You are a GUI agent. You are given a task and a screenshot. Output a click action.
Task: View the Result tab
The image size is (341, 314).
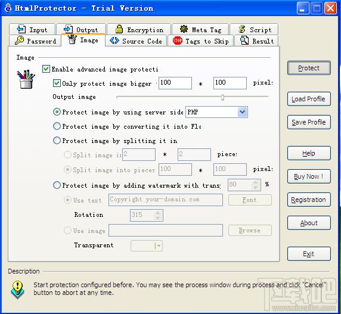coord(256,41)
